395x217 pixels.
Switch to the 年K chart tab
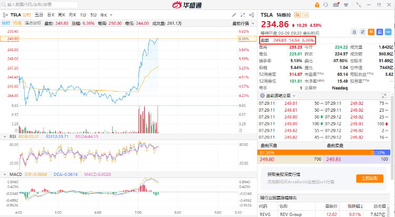coord(104,15)
